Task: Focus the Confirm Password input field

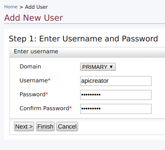Action: point(116,109)
